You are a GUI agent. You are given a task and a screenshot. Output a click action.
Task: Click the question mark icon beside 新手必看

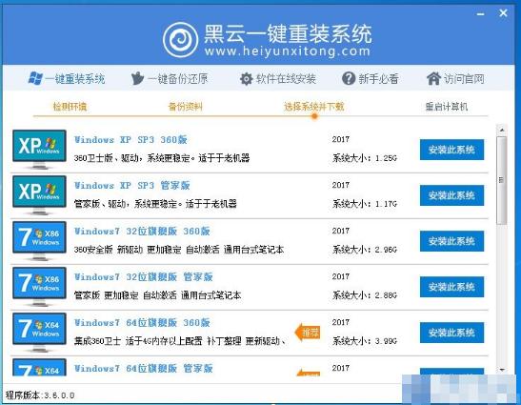(x=349, y=79)
